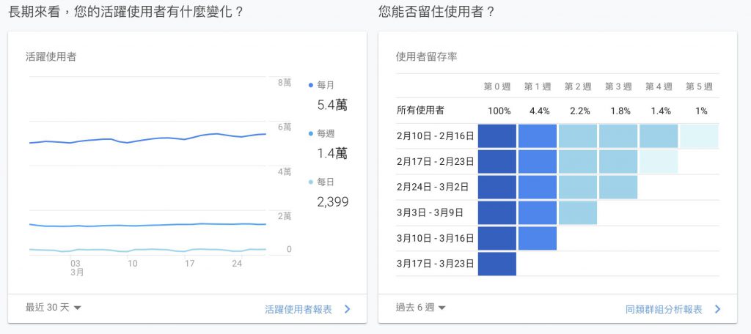Image resolution: width=751 pixels, height=334 pixels.
Task: Click the arrow icon beside 同類群組分析報表
Action: pyautogui.click(x=717, y=309)
